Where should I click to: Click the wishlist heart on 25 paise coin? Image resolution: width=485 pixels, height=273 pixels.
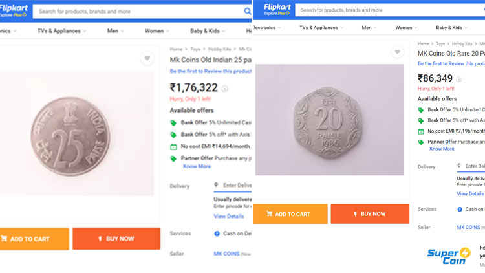point(147,58)
